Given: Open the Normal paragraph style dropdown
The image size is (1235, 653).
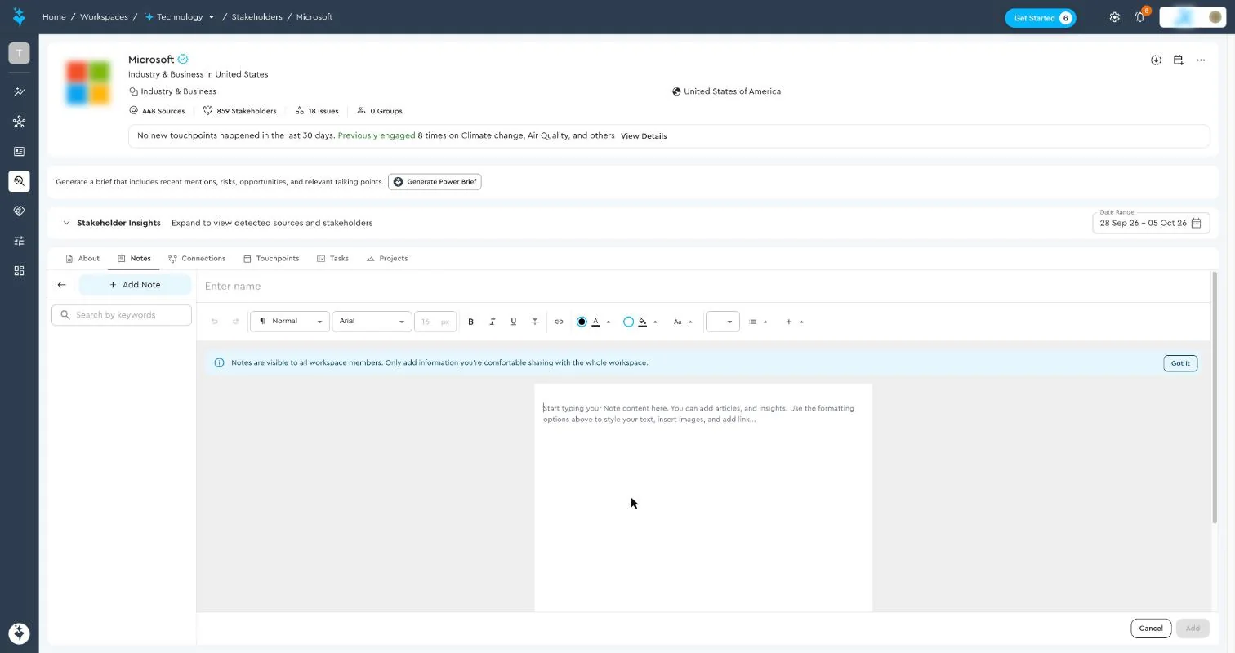Looking at the screenshot, I should (290, 322).
